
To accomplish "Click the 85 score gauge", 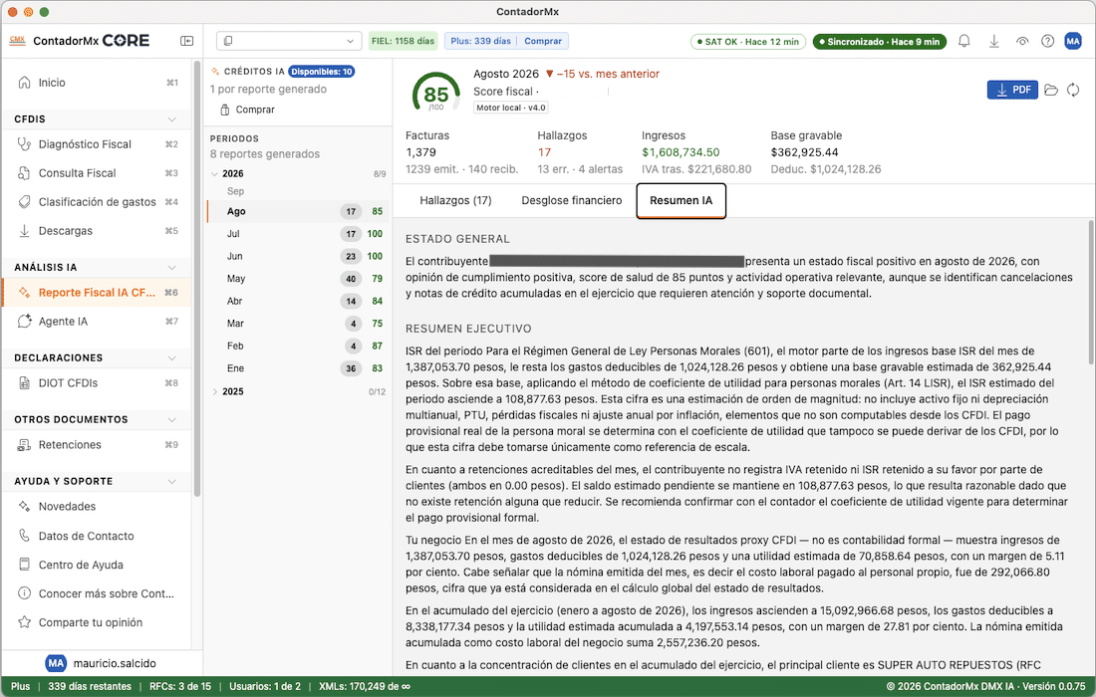I will pos(436,93).
